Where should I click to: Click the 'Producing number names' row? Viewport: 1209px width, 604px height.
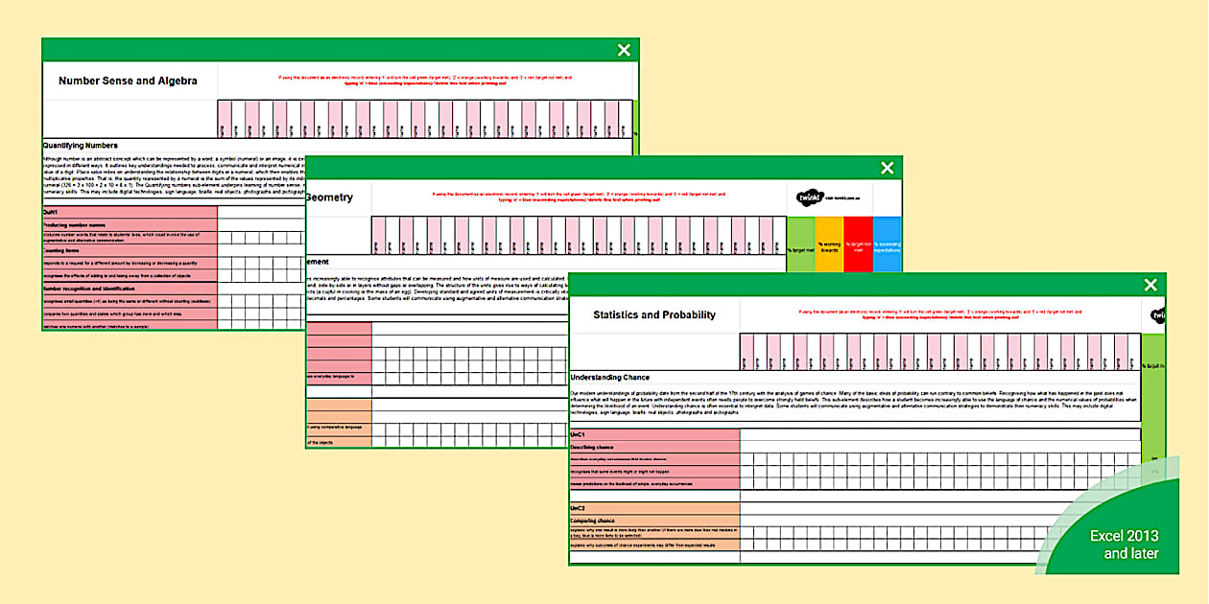pos(129,225)
